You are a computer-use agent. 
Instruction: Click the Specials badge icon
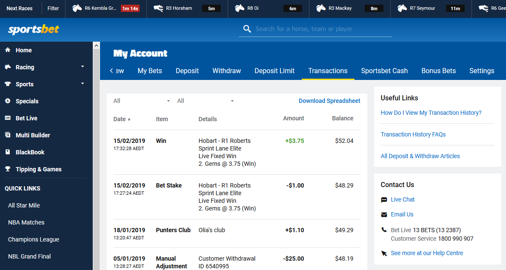click(x=8, y=101)
